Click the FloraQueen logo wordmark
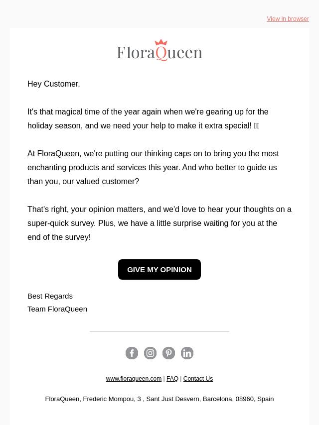Screen dimensions: 319x425 coord(159,50)
